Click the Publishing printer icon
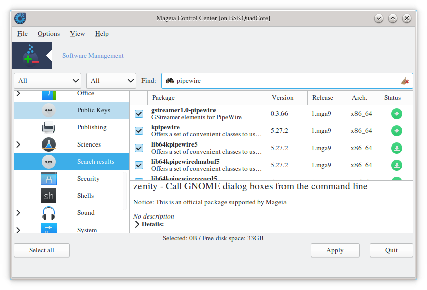The height and width of the screenshot is (290, 427). (49, 127)
